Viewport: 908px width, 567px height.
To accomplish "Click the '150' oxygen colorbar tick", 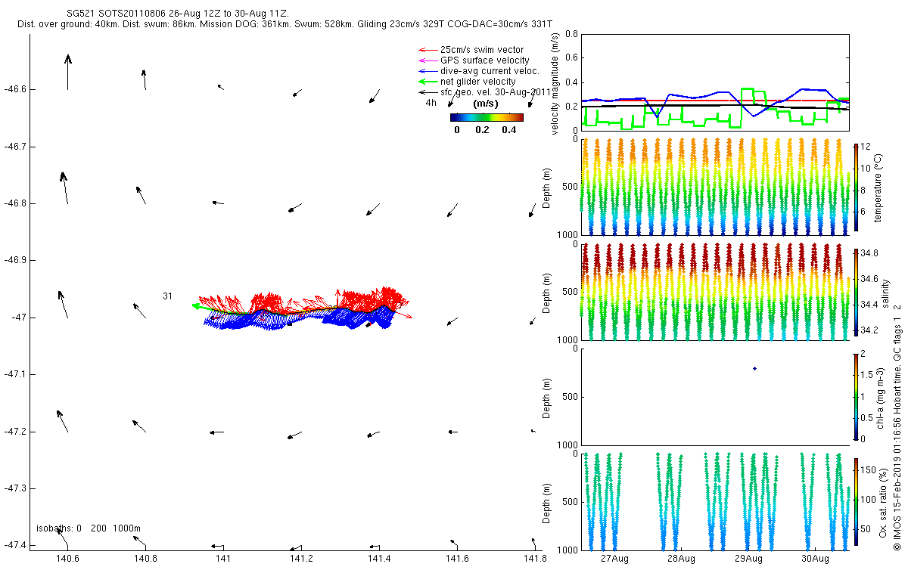I will tap(868, 470).
